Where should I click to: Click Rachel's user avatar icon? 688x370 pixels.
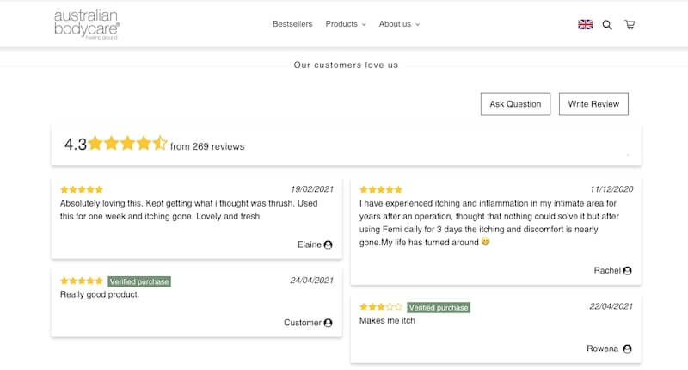click(628, 270)
